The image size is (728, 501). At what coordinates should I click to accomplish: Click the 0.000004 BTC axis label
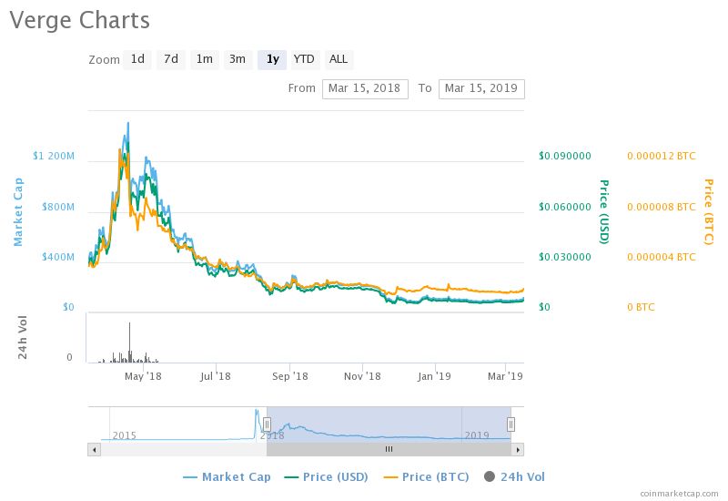[662, 257]
